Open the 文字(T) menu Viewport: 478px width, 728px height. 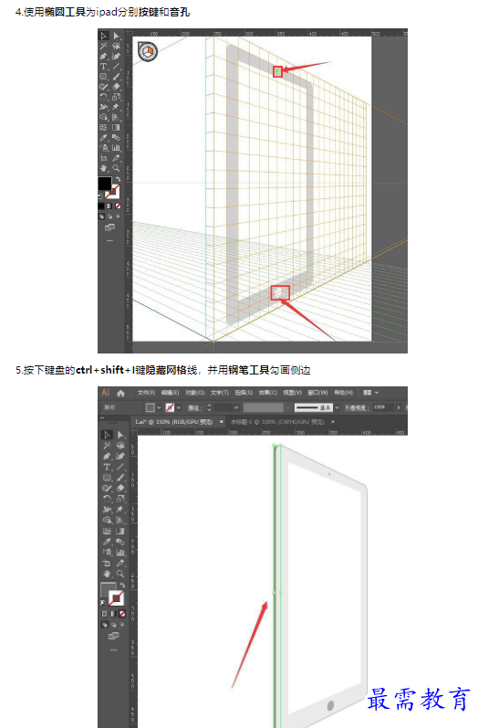[x=220, y=393]
